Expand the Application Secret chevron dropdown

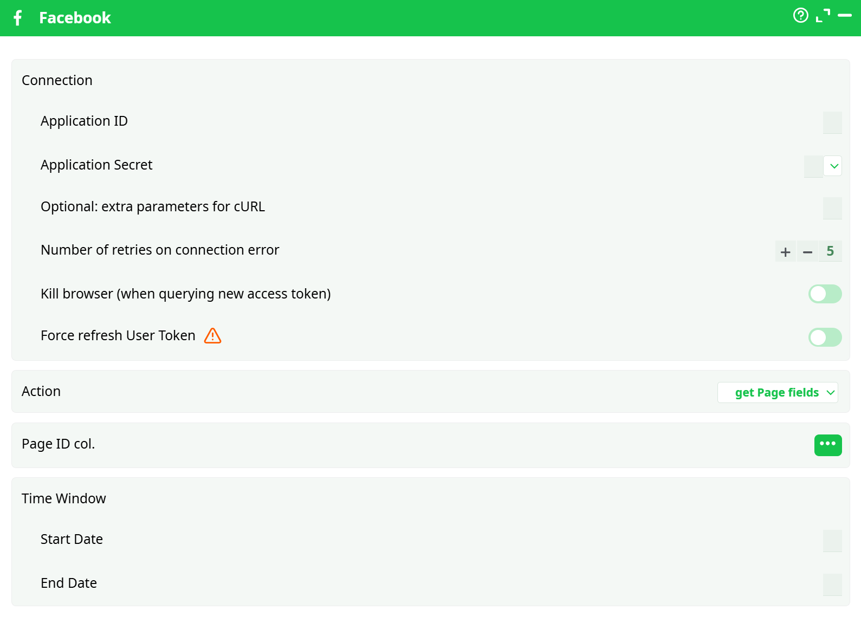point(834,166)
